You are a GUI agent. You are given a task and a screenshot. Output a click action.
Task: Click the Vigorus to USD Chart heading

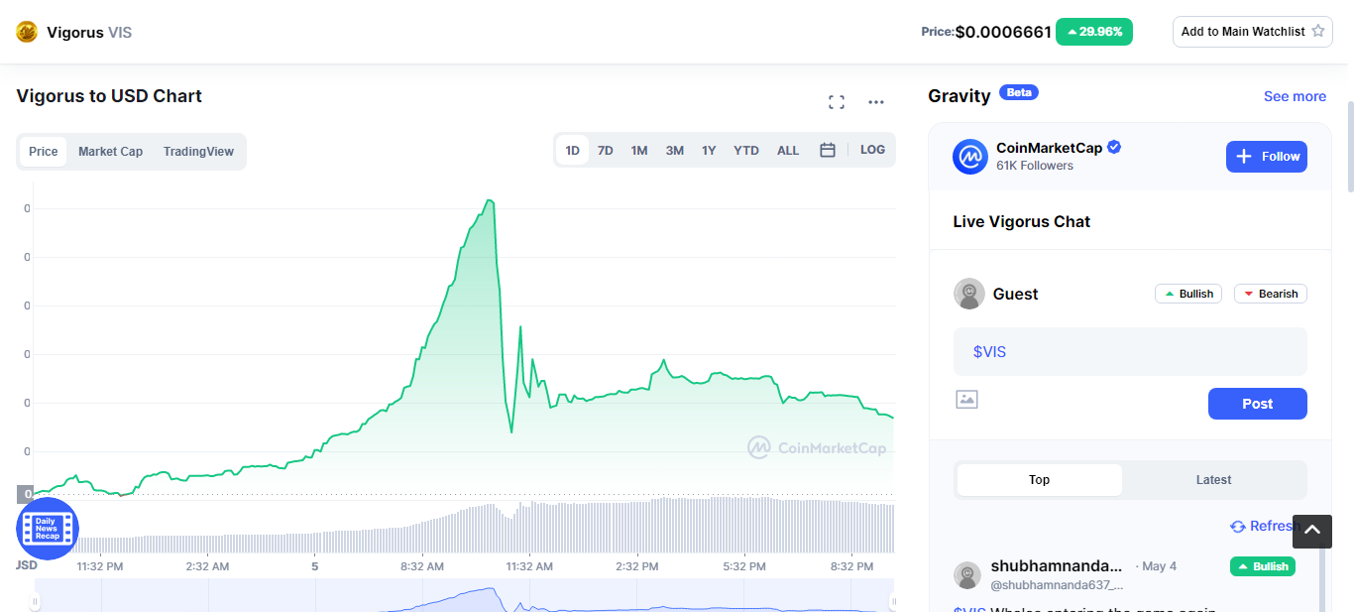pos(109,96)
